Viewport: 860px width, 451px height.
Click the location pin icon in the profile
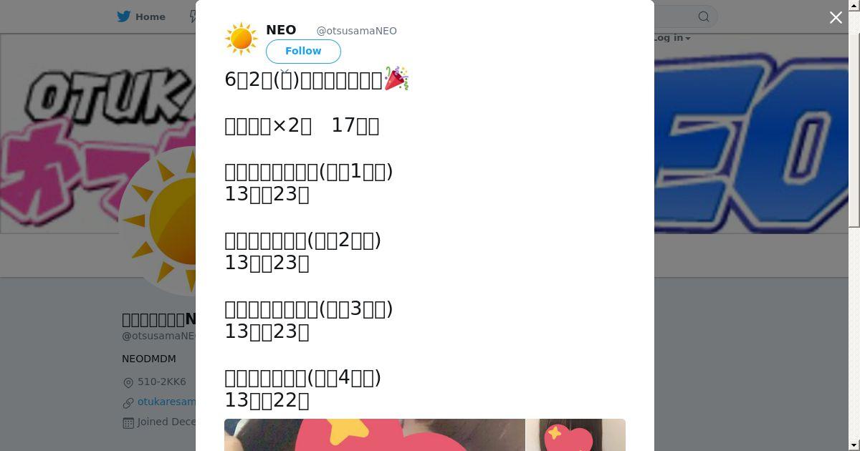(128, 382)
